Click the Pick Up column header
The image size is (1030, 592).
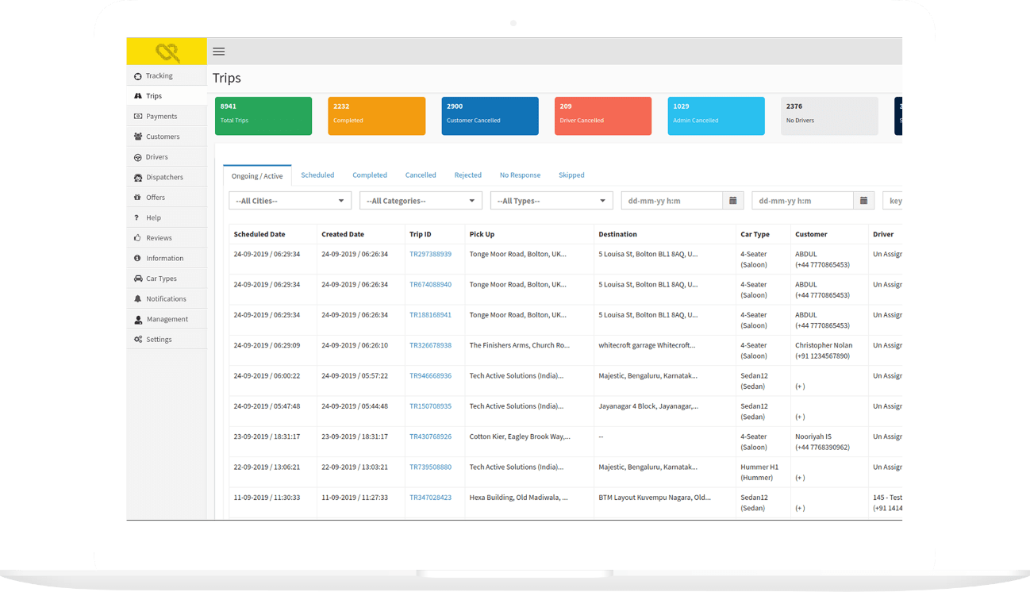pos(482,235)
